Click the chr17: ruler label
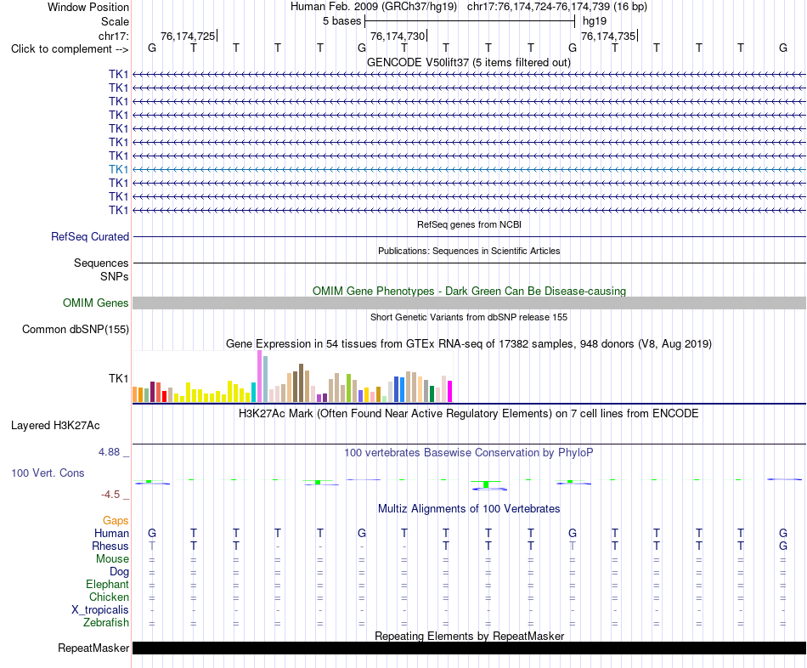Screen dimensions: 807x668 pos(113,36)
